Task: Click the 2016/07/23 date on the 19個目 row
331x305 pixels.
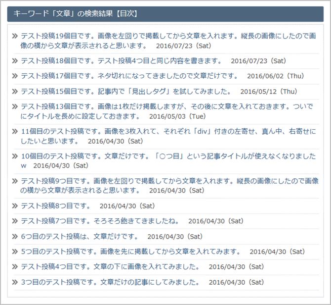Action: tap(184, 46)
